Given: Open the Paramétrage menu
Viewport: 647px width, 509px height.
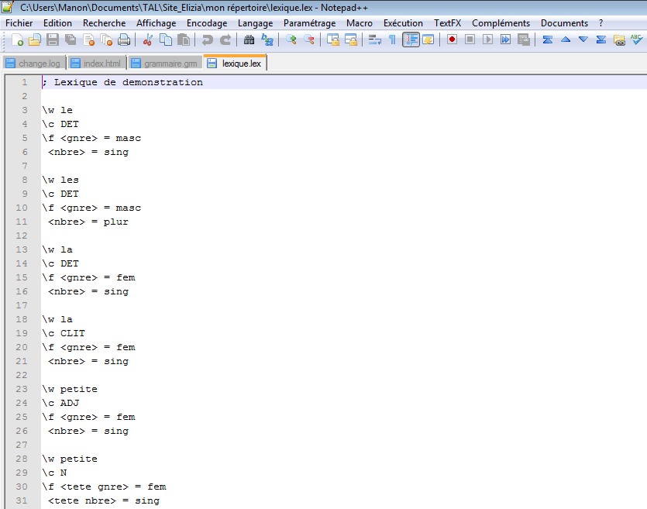Looking at the screenshot, I should coord(309,23).
